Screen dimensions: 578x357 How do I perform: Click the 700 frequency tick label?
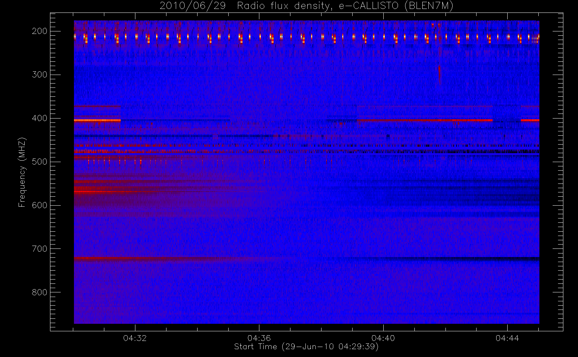40,249
